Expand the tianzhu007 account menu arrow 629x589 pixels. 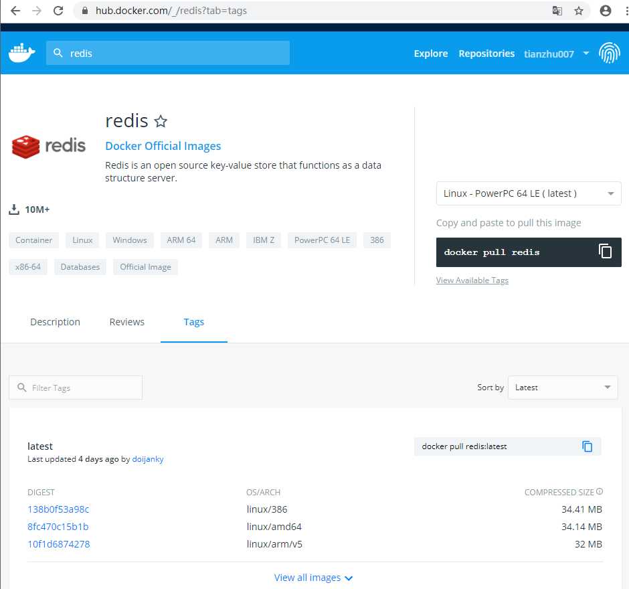(586, 53)
